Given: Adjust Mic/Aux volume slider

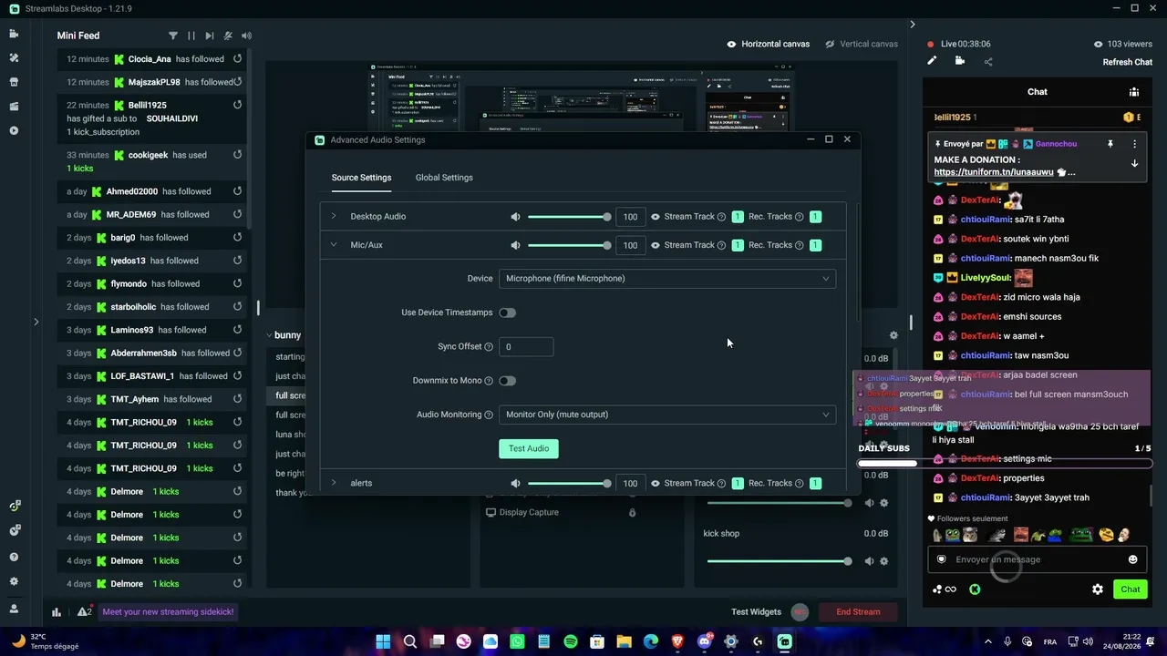Looking at the screenshot, I should pos(569,245).
